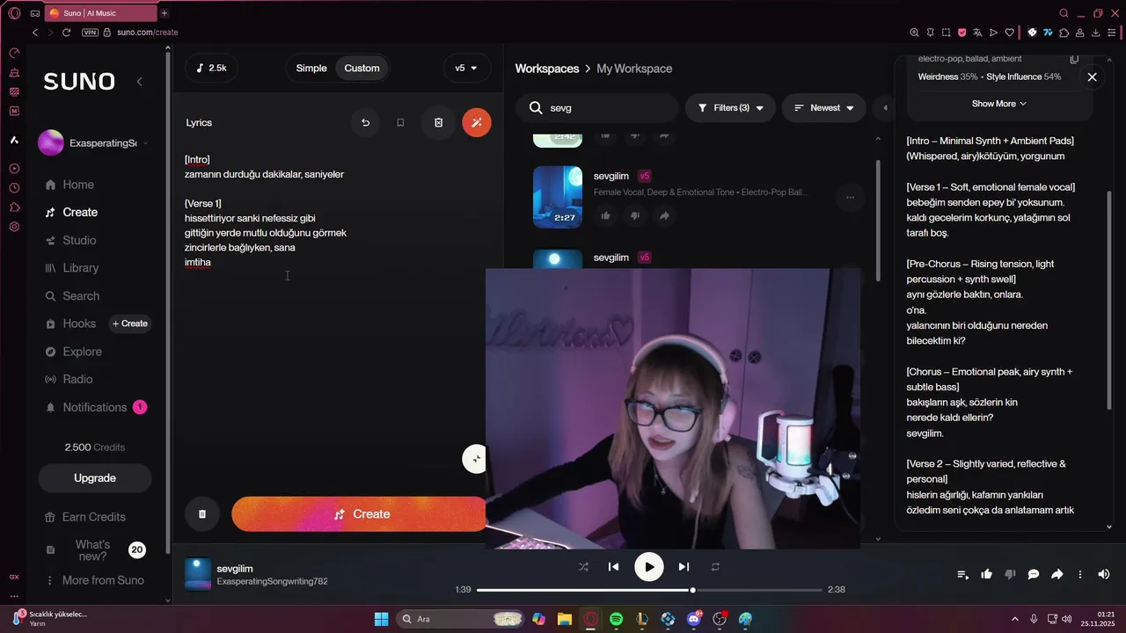
Task: Switch to Custom mode
Action: click(362, 68)
